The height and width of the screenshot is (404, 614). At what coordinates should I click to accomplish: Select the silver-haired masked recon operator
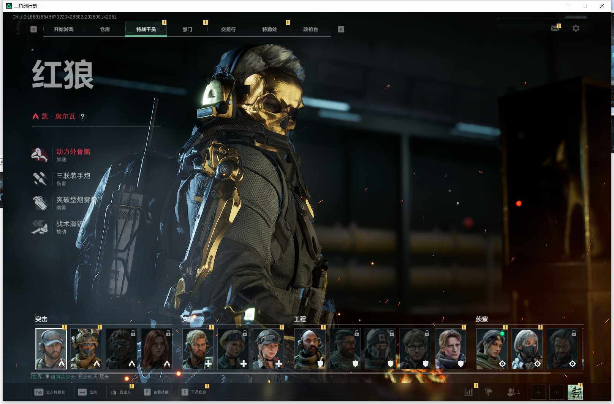pos(527,349)
